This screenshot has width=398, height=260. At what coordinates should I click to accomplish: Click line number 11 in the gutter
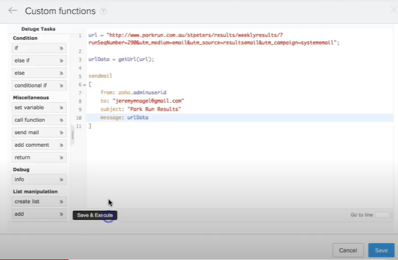pos(79,126)
